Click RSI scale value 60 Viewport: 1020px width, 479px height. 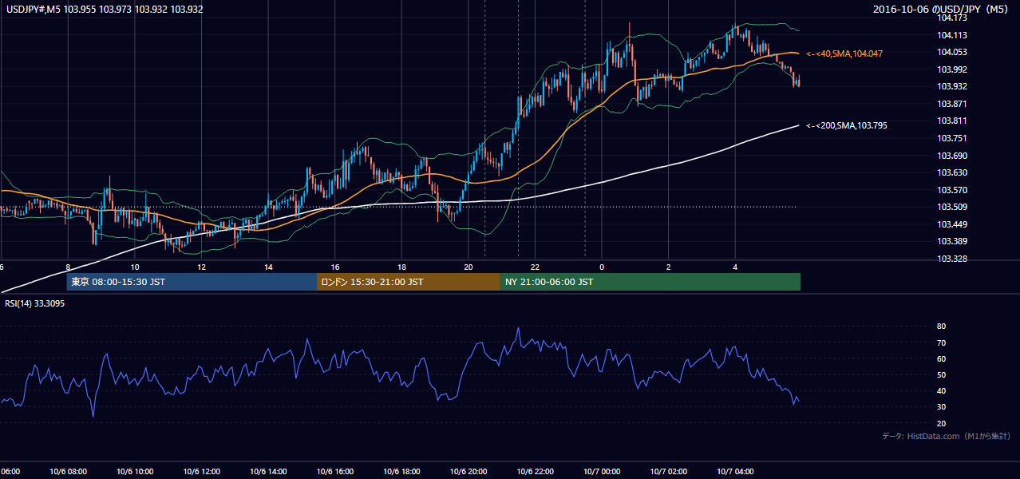(941, 358)
